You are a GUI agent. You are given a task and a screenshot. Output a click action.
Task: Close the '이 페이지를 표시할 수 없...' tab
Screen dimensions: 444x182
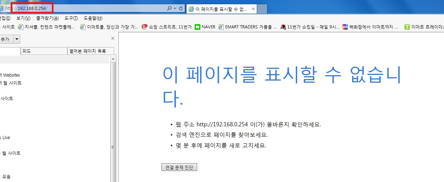point(253,9)
